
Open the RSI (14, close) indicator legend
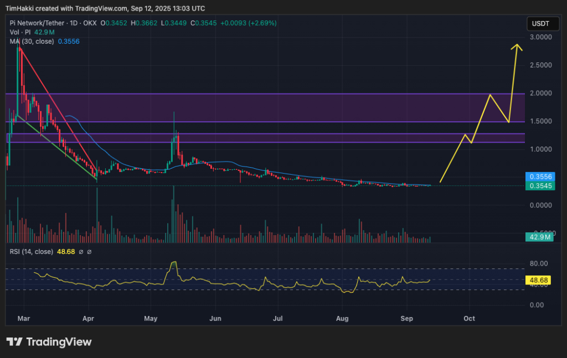(x=32, y=252)
